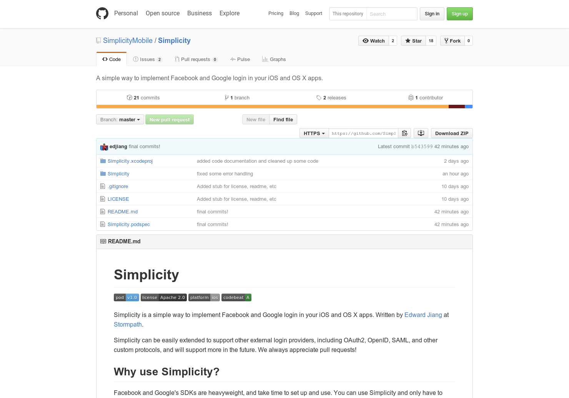Click the README book icon
Viewport: 569px width, 398px height.
103,241
